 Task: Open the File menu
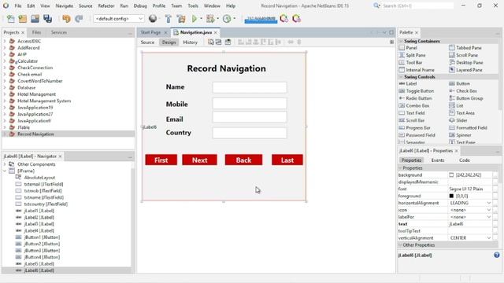18,6
